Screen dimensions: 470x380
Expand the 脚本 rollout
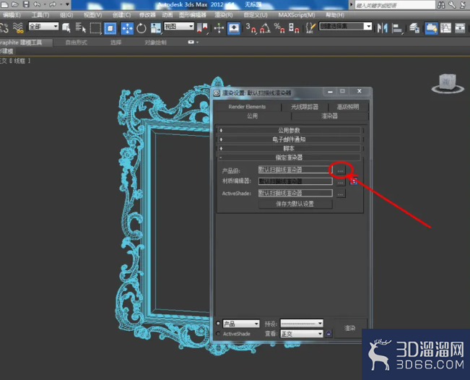point(289,148)
